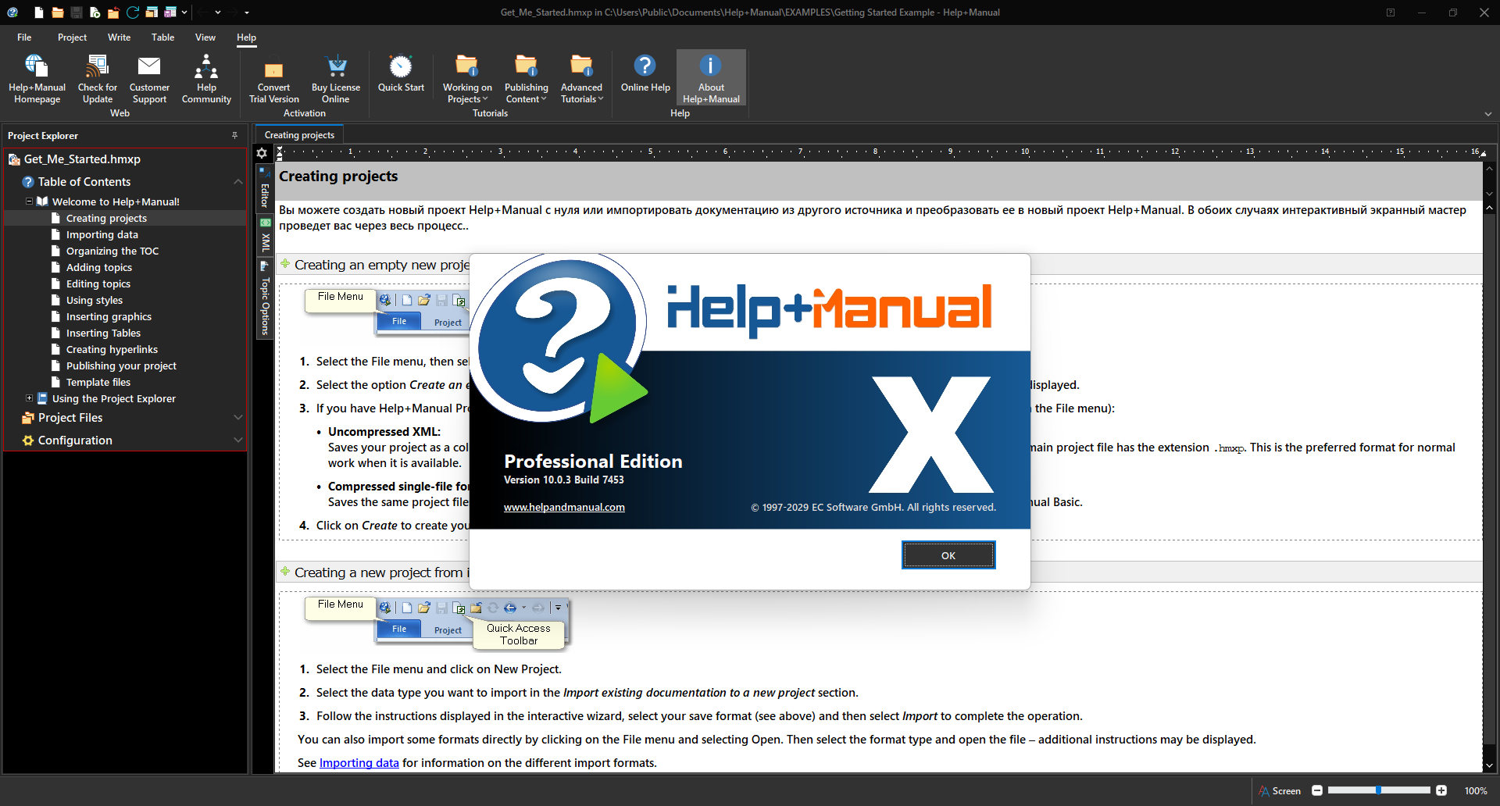Open the Advanced Tutorials dropdown

(x=582, y=78)
